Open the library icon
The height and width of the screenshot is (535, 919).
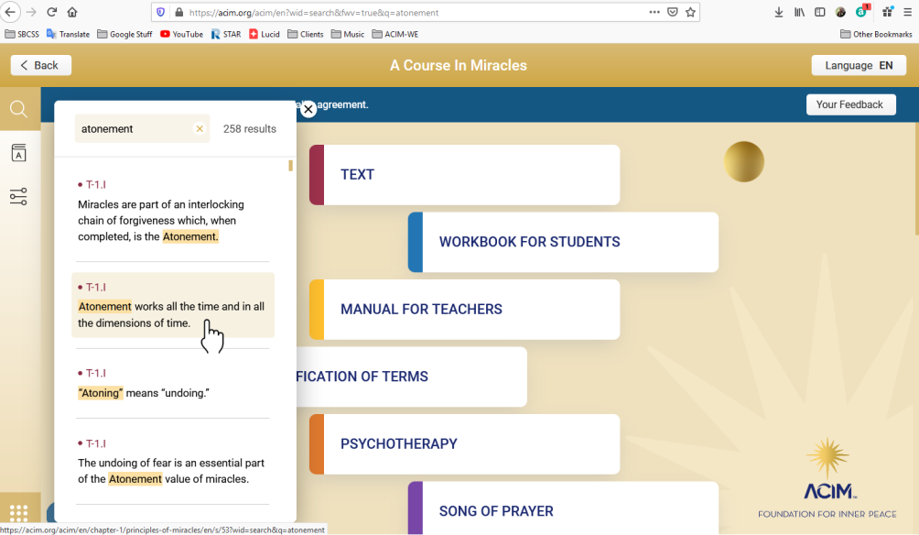click(x=799, y=12)
